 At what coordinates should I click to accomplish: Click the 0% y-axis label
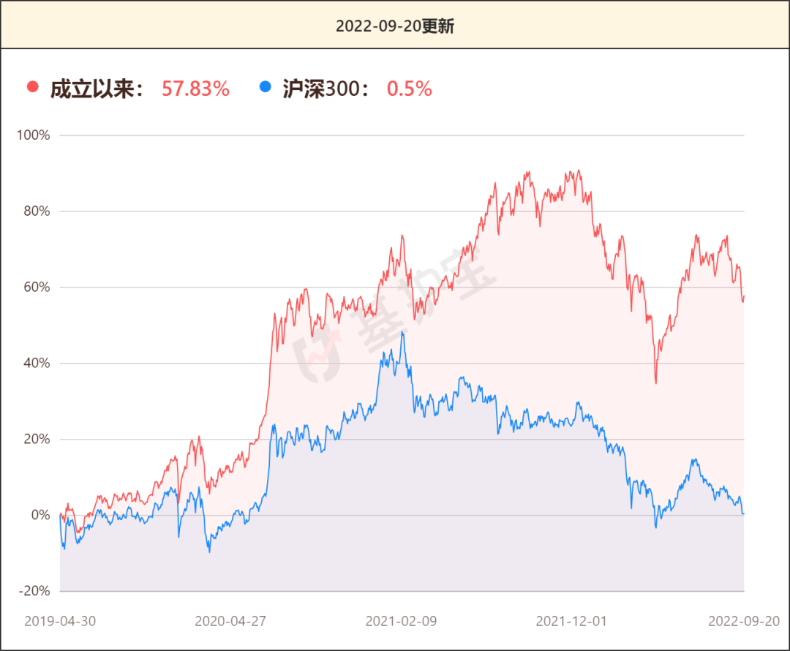tap(39, 516)
